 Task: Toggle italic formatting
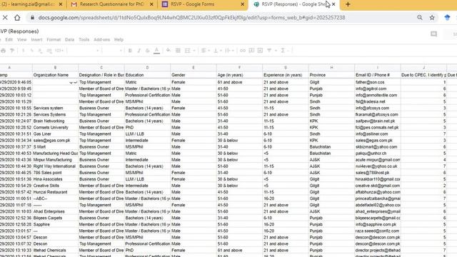pos(139,51)
